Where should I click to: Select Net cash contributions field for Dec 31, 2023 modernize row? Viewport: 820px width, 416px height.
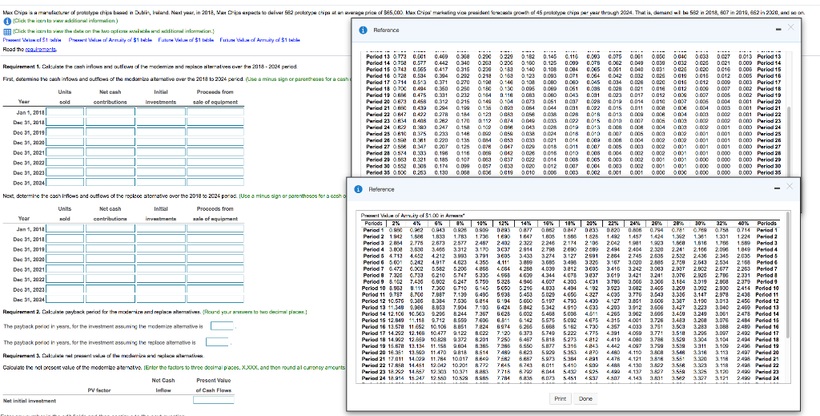click(110, 172)
